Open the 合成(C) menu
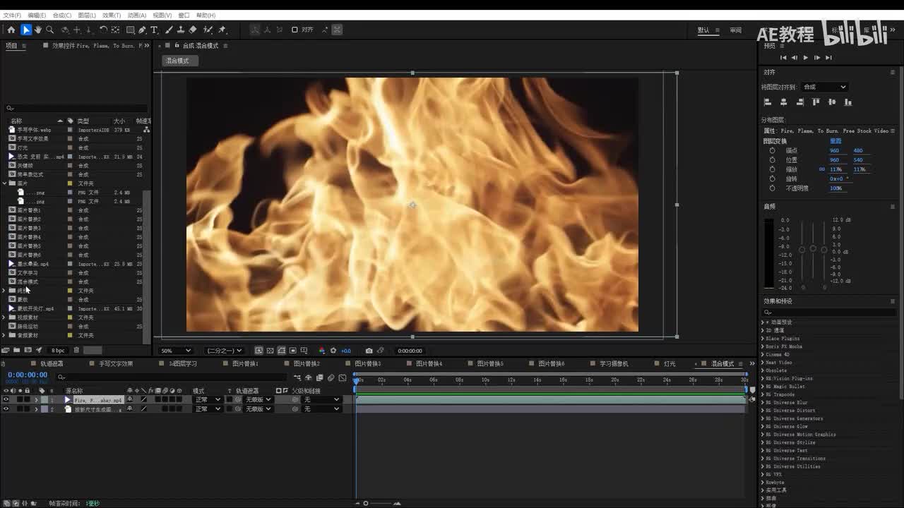The width and height of the screenshot is (904, 508). [x=62, y=15]
